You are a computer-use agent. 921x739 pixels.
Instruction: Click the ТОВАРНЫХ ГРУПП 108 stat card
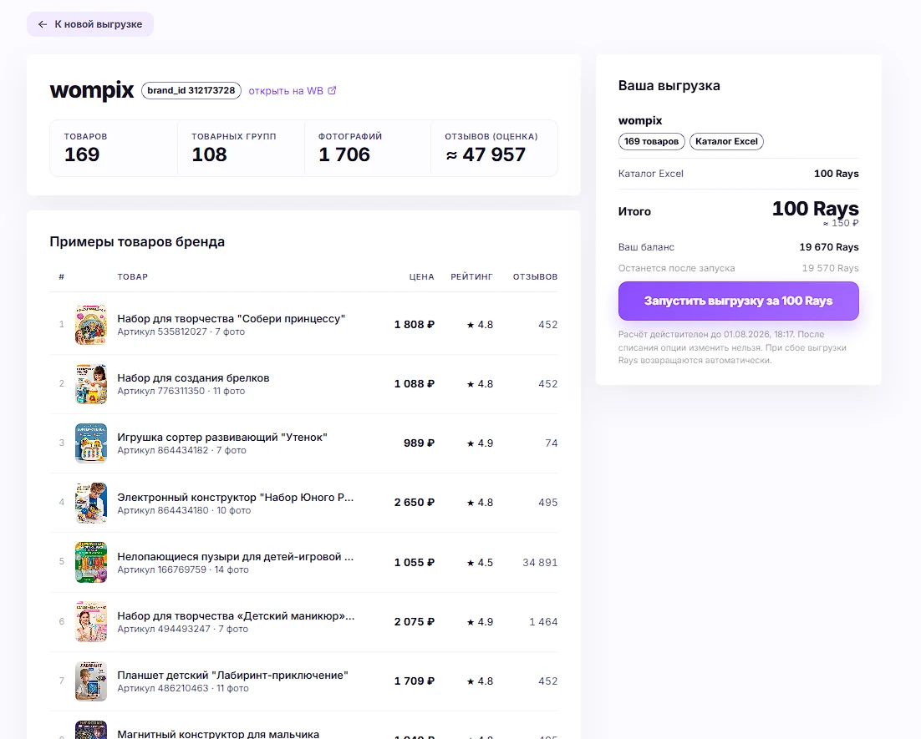(241, 148)
